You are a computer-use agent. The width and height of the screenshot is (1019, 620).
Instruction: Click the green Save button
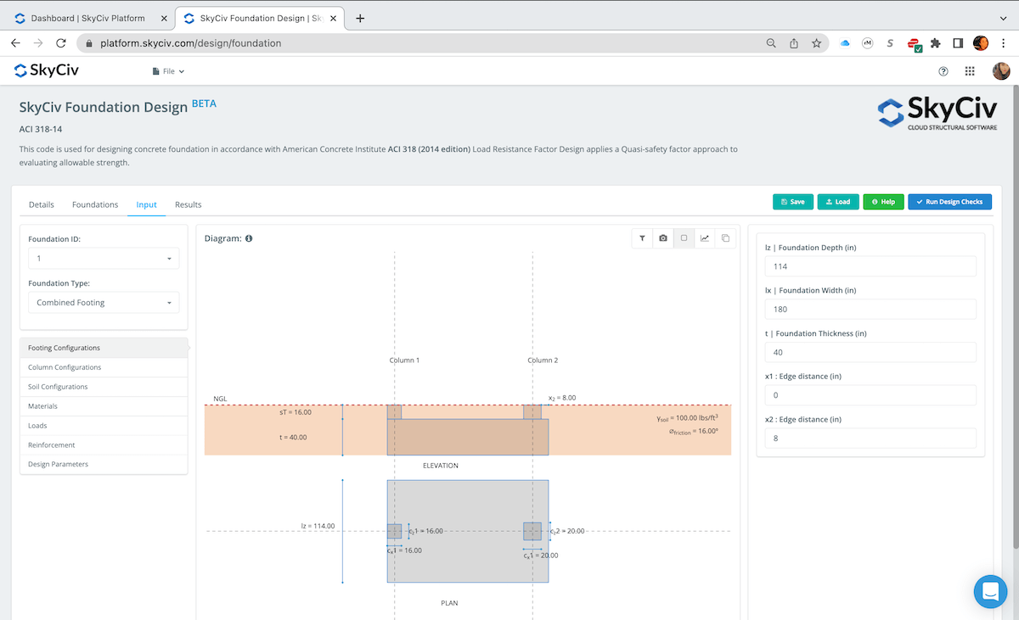point(792,202)
